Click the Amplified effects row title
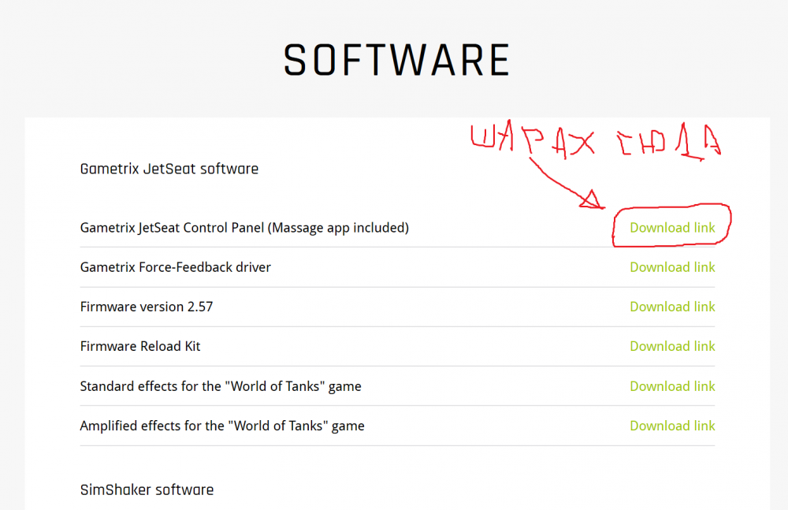This screenshot has height=510, width=788. click(x=222, y=426)
